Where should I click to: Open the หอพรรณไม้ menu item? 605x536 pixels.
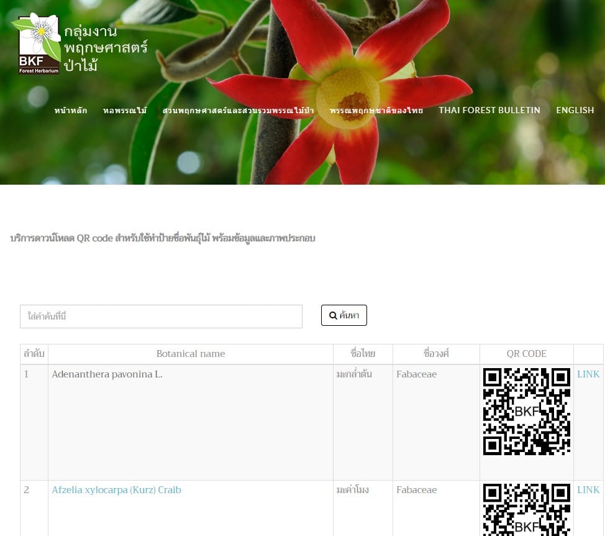(x=125, y=111)
